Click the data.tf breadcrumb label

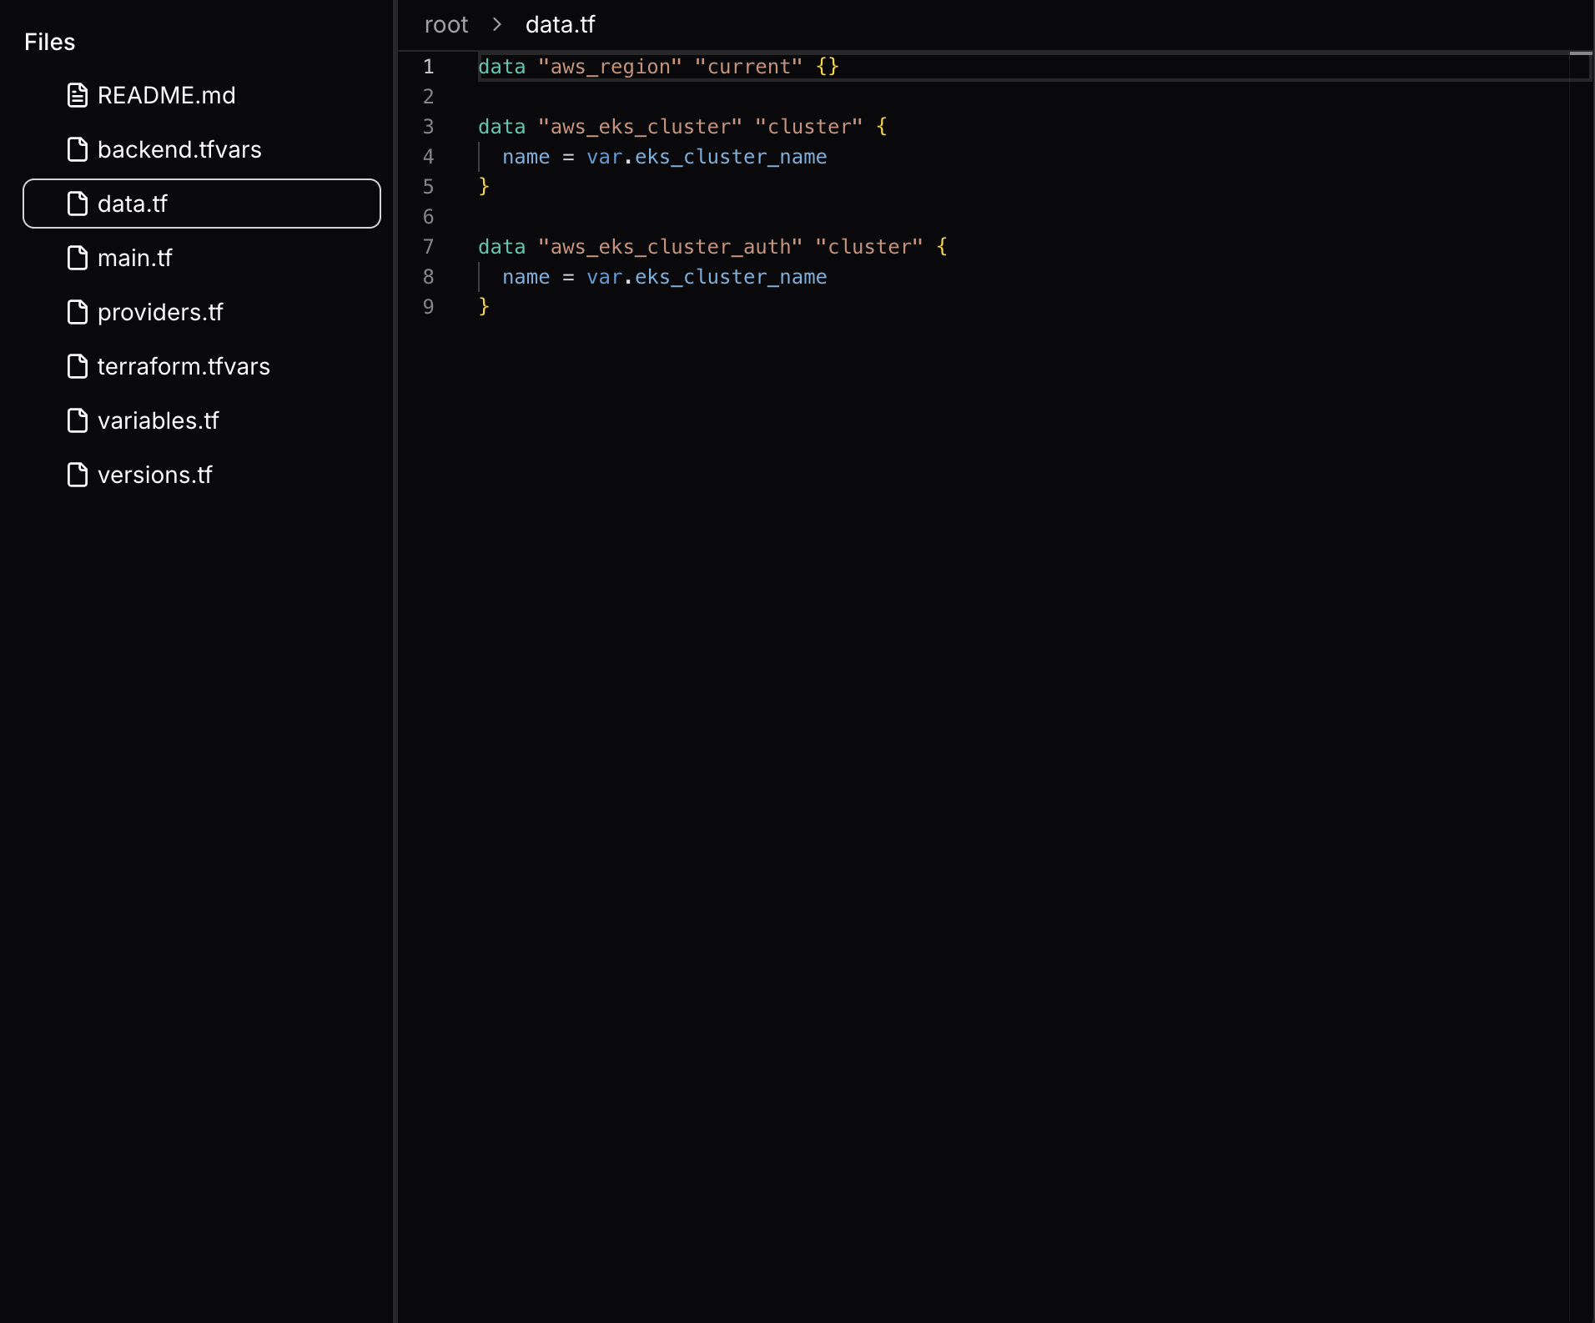click(560, 25)
